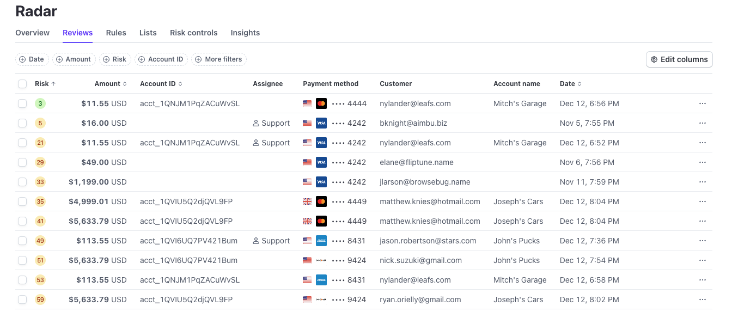Tick the select-all checkbox in table header
The image size is (732, 324).
pyautogui.click(x=22, y=84)
